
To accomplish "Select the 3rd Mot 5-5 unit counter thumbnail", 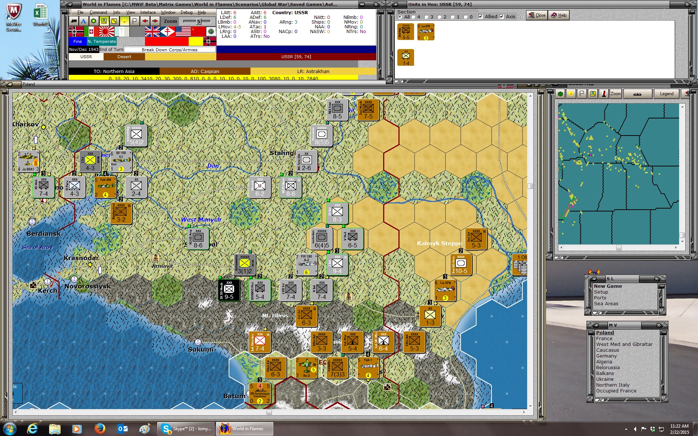I will point(406,32).
